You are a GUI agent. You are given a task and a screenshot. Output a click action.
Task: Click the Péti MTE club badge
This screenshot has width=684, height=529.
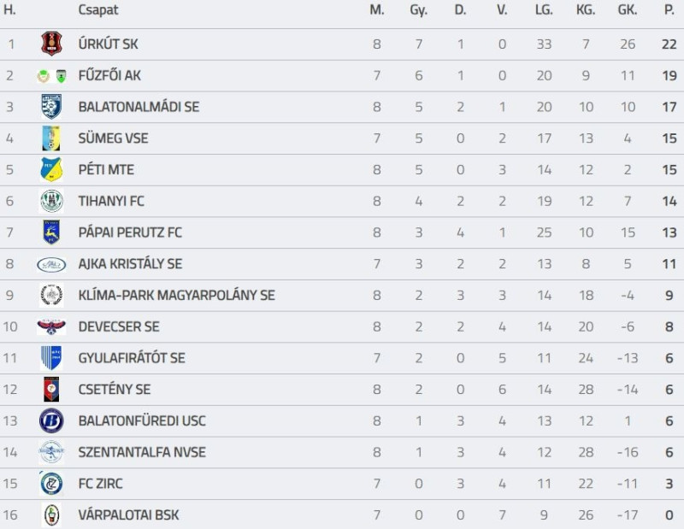51,169
